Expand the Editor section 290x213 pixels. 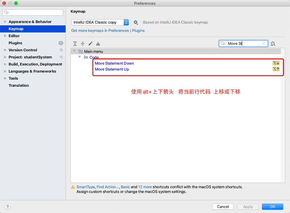point(5,36)
